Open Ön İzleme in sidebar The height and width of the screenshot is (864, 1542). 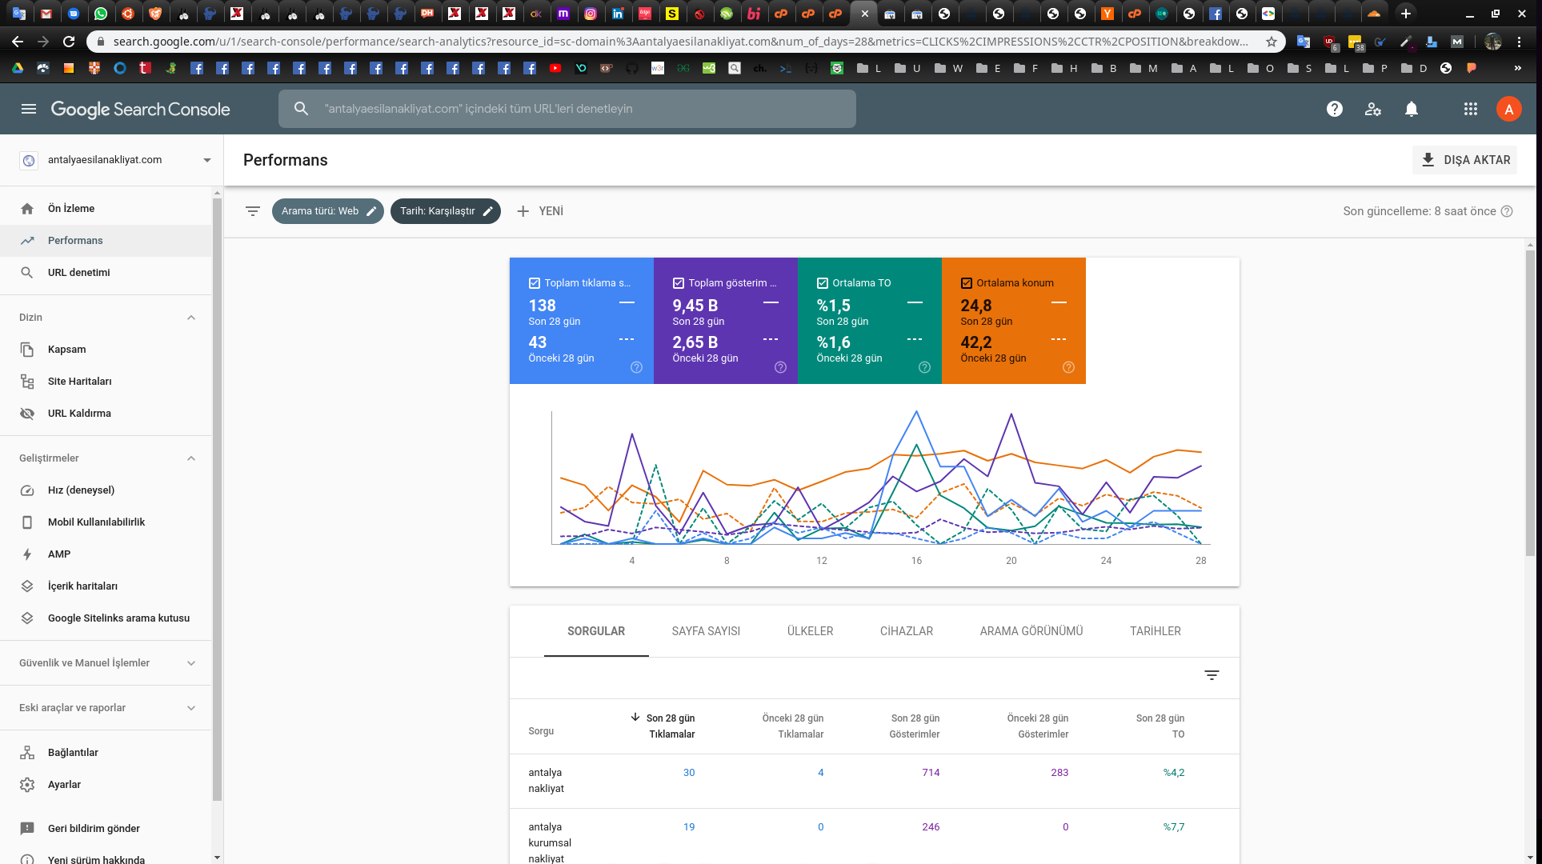pos(106,209)
